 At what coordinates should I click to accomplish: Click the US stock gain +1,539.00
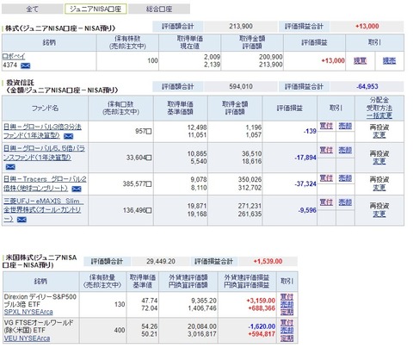click(x=268, y=261)
